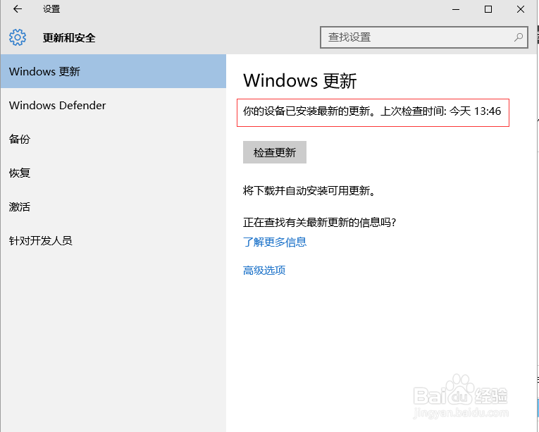Maximize the settings window
This screenshot has width=539, height=432.
click(x=488, y=9)
